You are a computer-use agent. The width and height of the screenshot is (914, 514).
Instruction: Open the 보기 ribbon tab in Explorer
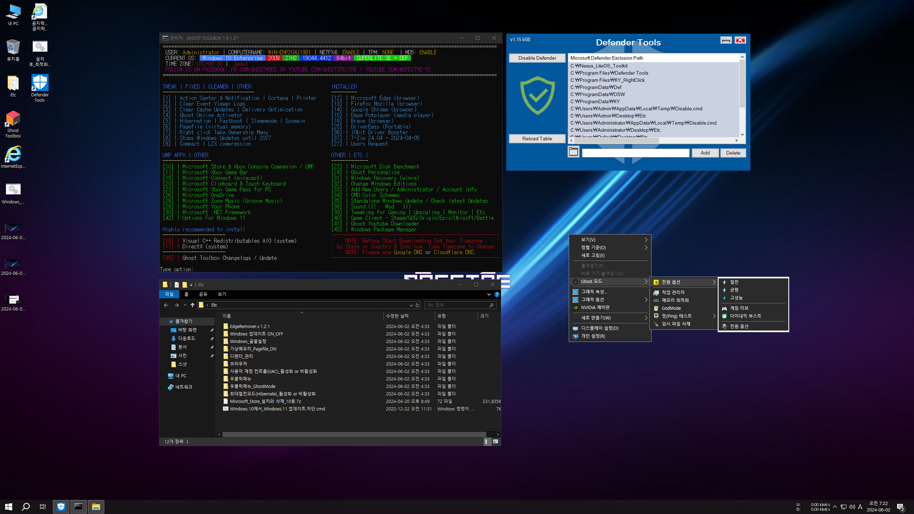222,294
